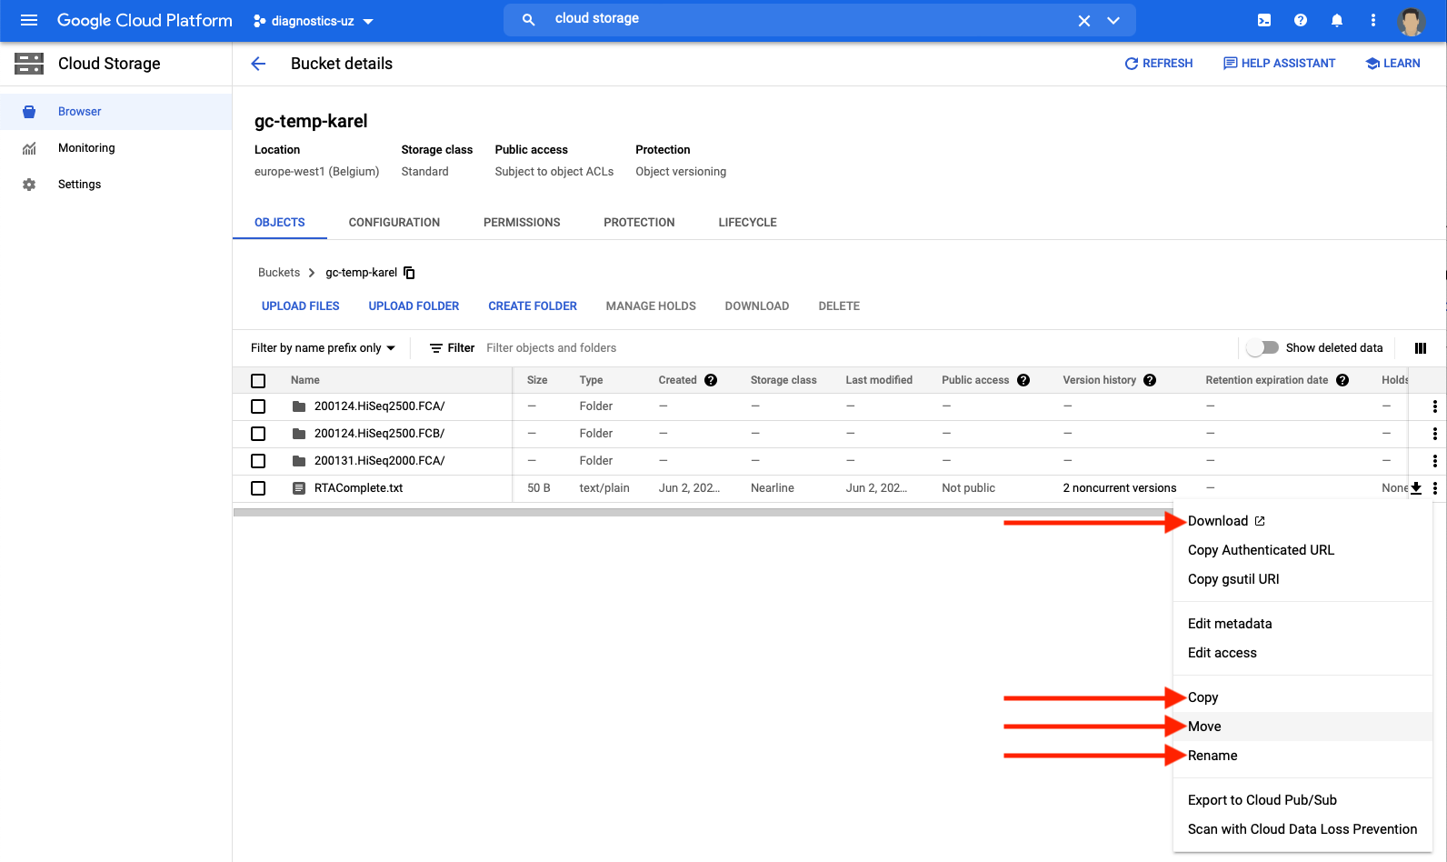Screen dimensions: 1447x862
Task: Open column display options icon
Action: [1421, 348]
